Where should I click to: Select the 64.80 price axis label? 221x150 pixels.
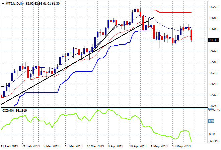[x=213, y=18]
